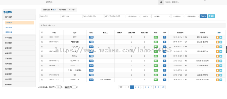The height and width of the screenshot is (99, 227).
Task: Expand 用户管理 in the sidebar
Action: 19,17
